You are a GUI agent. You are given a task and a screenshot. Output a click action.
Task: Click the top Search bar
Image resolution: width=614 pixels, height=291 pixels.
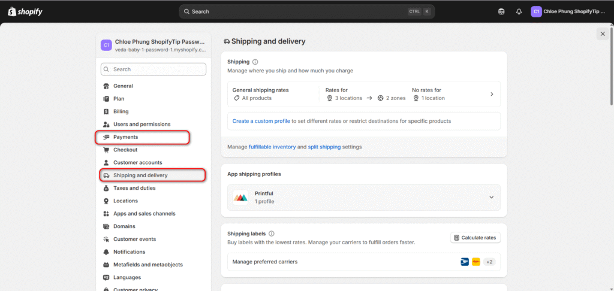306,12
